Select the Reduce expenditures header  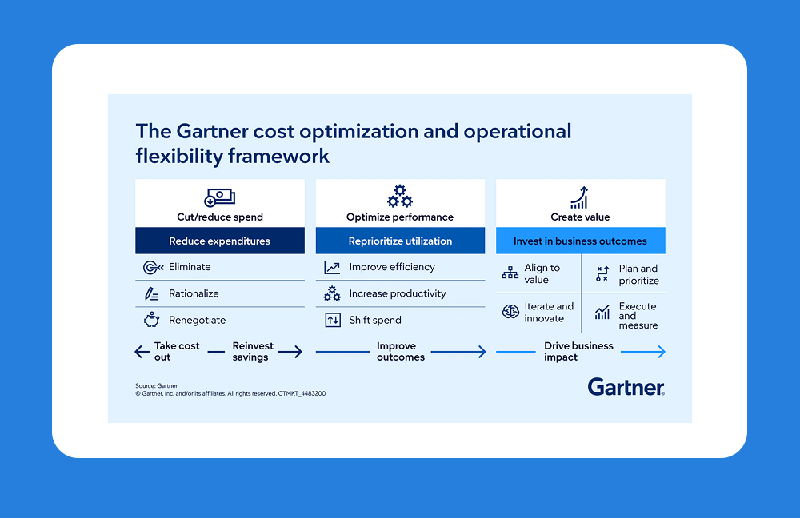click(x=220, y=241)
